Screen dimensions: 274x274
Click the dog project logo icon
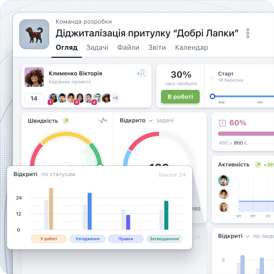[34, 34]
